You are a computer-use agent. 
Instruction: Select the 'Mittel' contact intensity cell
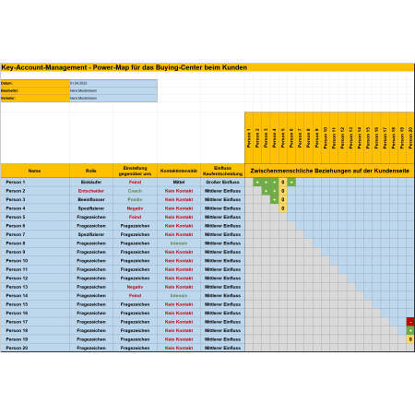179,182
